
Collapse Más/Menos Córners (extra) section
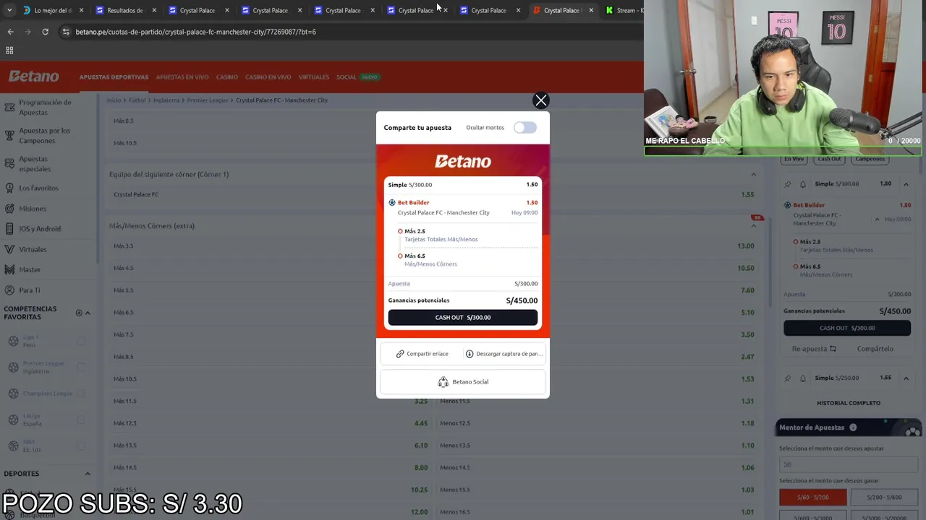pos(753,226)
